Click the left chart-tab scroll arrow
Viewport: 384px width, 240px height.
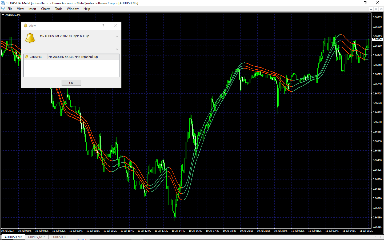click(x=376, y=237)
